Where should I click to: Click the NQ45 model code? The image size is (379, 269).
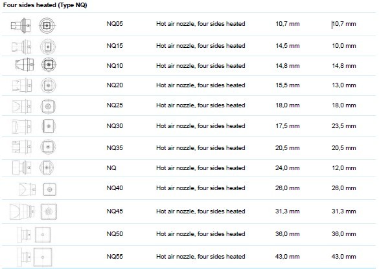point(115,211)
